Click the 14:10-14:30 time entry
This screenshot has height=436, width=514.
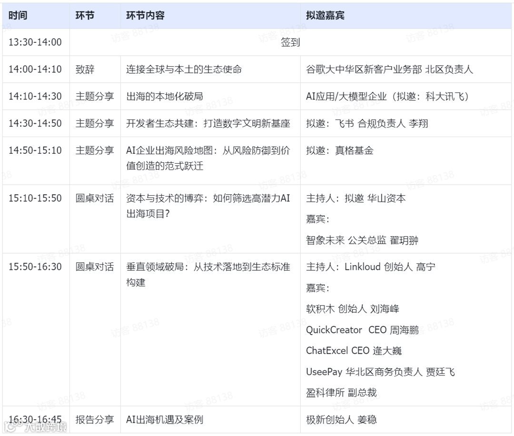point(34,96)
